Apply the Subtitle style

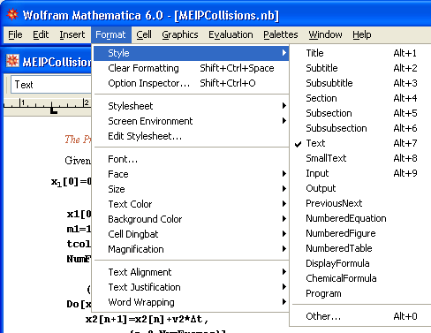pos(361,68)
